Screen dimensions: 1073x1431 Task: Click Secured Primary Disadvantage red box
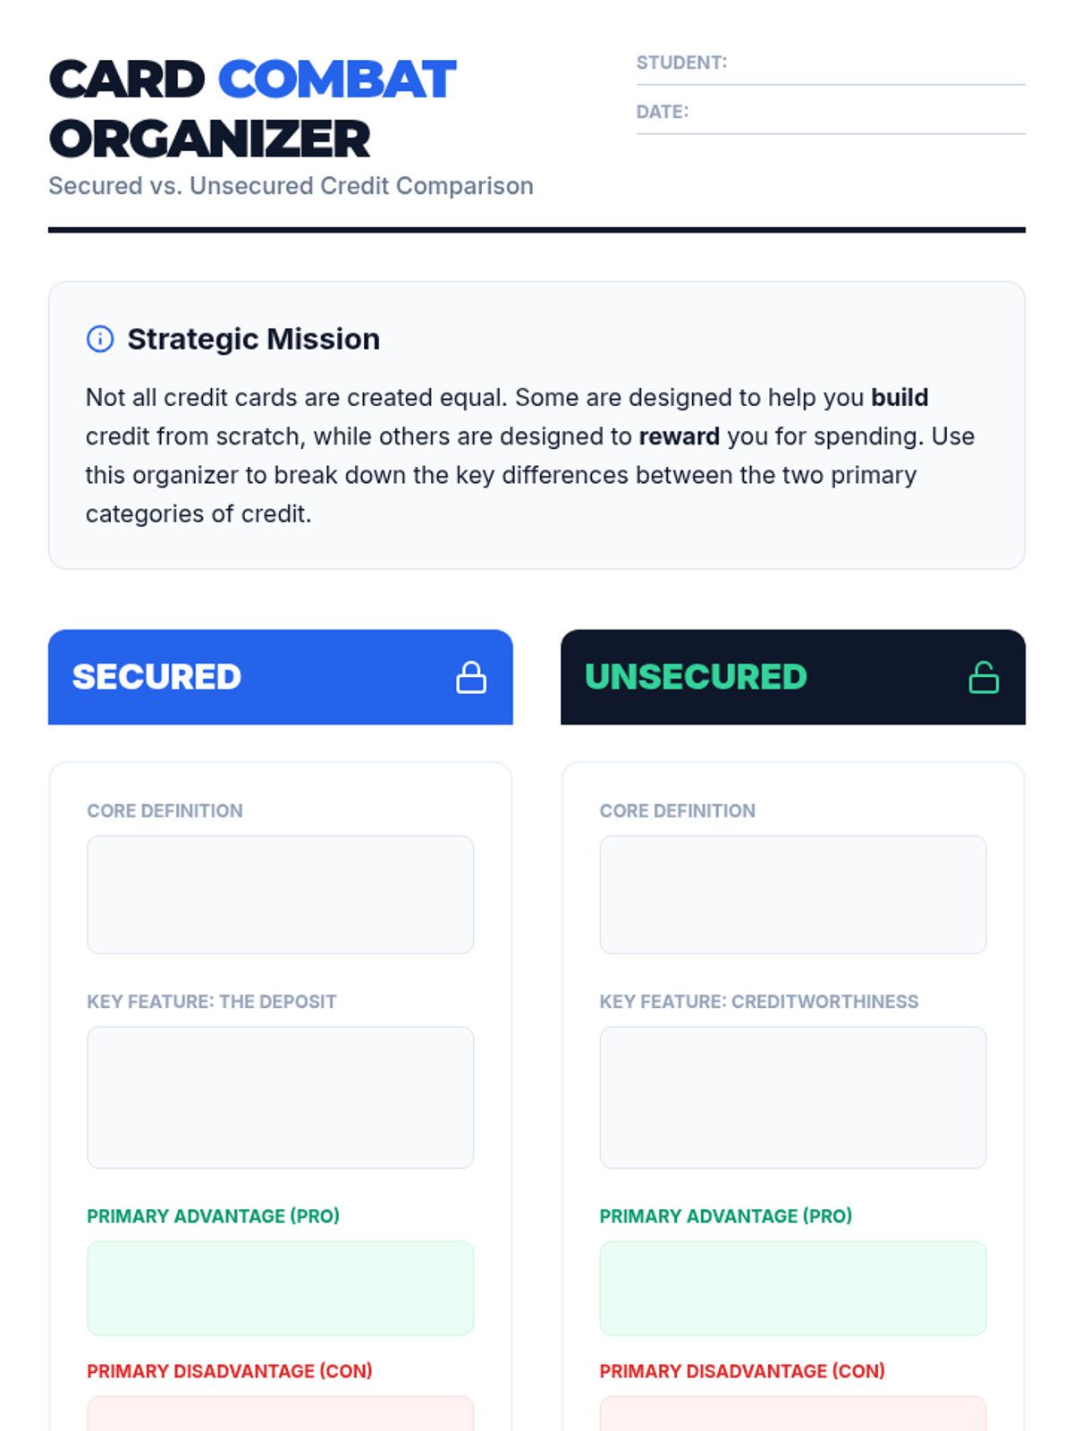pos(280,1415)
